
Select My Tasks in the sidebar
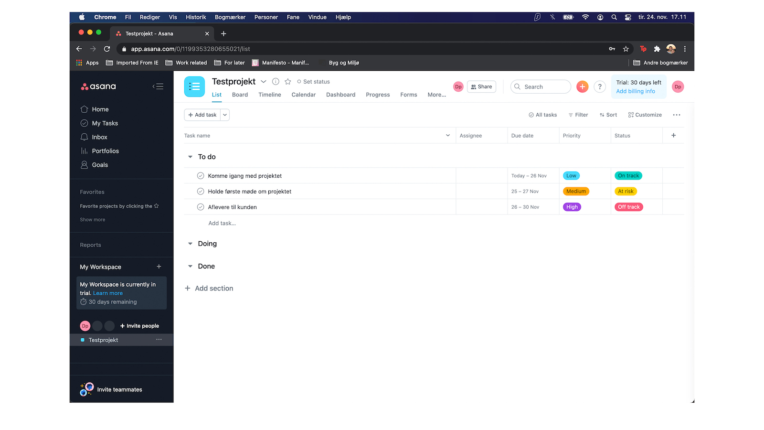[104, 123]
